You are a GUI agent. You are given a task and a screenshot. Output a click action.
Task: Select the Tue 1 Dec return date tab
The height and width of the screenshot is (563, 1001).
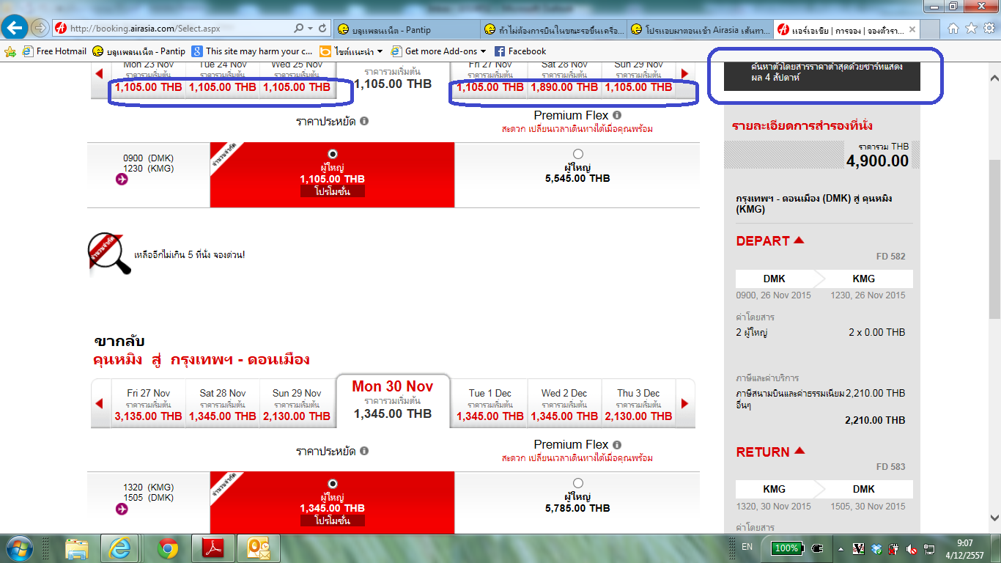point(490,404)
